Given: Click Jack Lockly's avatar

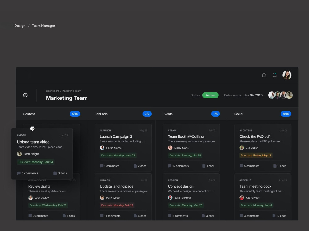Looking at the screenshot, I should pyautogui.click(x=31, y=198).
